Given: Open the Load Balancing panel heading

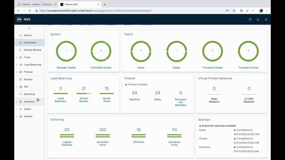Looking at the screenshot, I should click(61, 78).
